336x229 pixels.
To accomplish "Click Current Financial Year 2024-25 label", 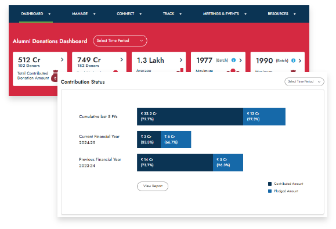I will point(99,139).
